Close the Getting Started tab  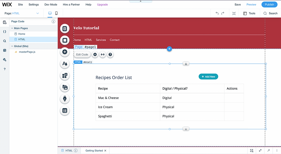tap(105, 151)
